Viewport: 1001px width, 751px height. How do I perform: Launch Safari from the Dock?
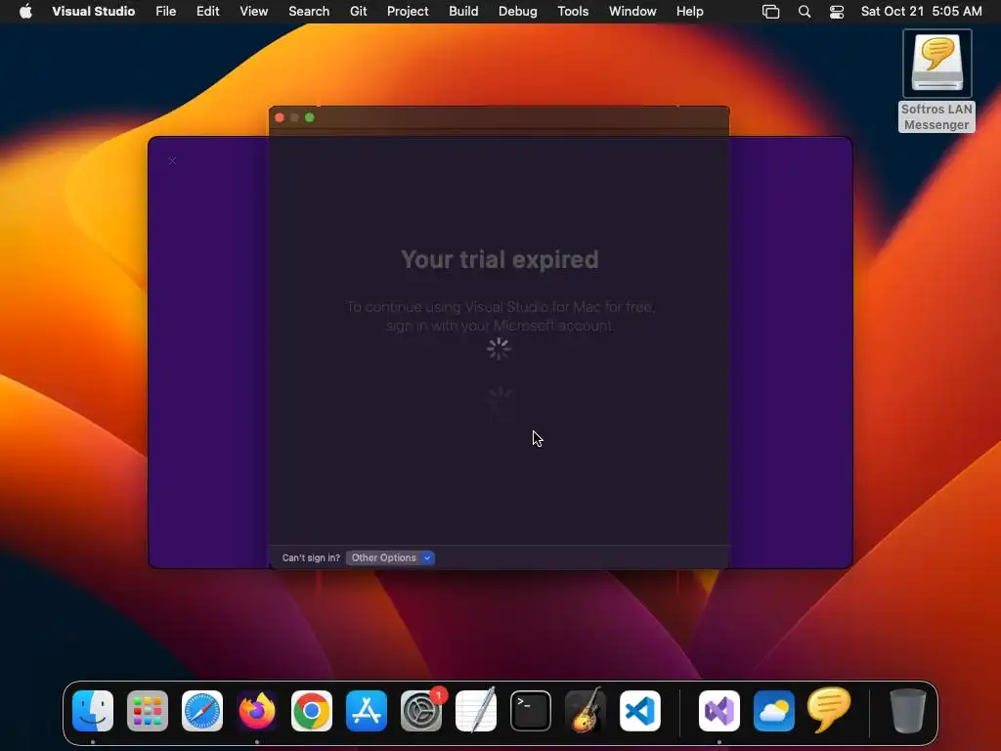pos(202,711)
